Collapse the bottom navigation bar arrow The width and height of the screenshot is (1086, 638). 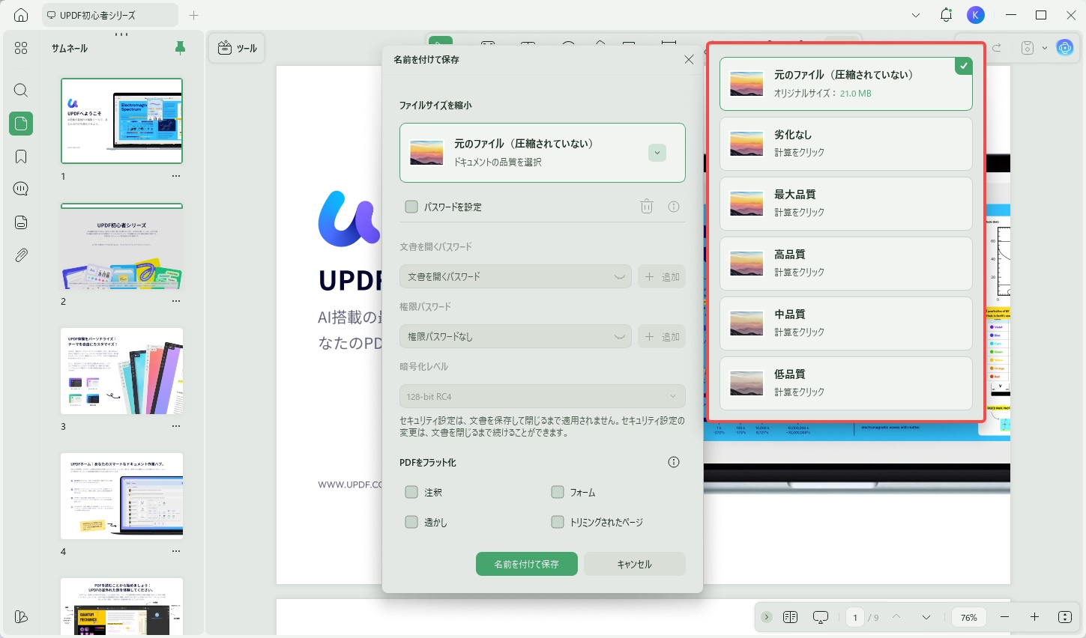click(x=766, y=617)
